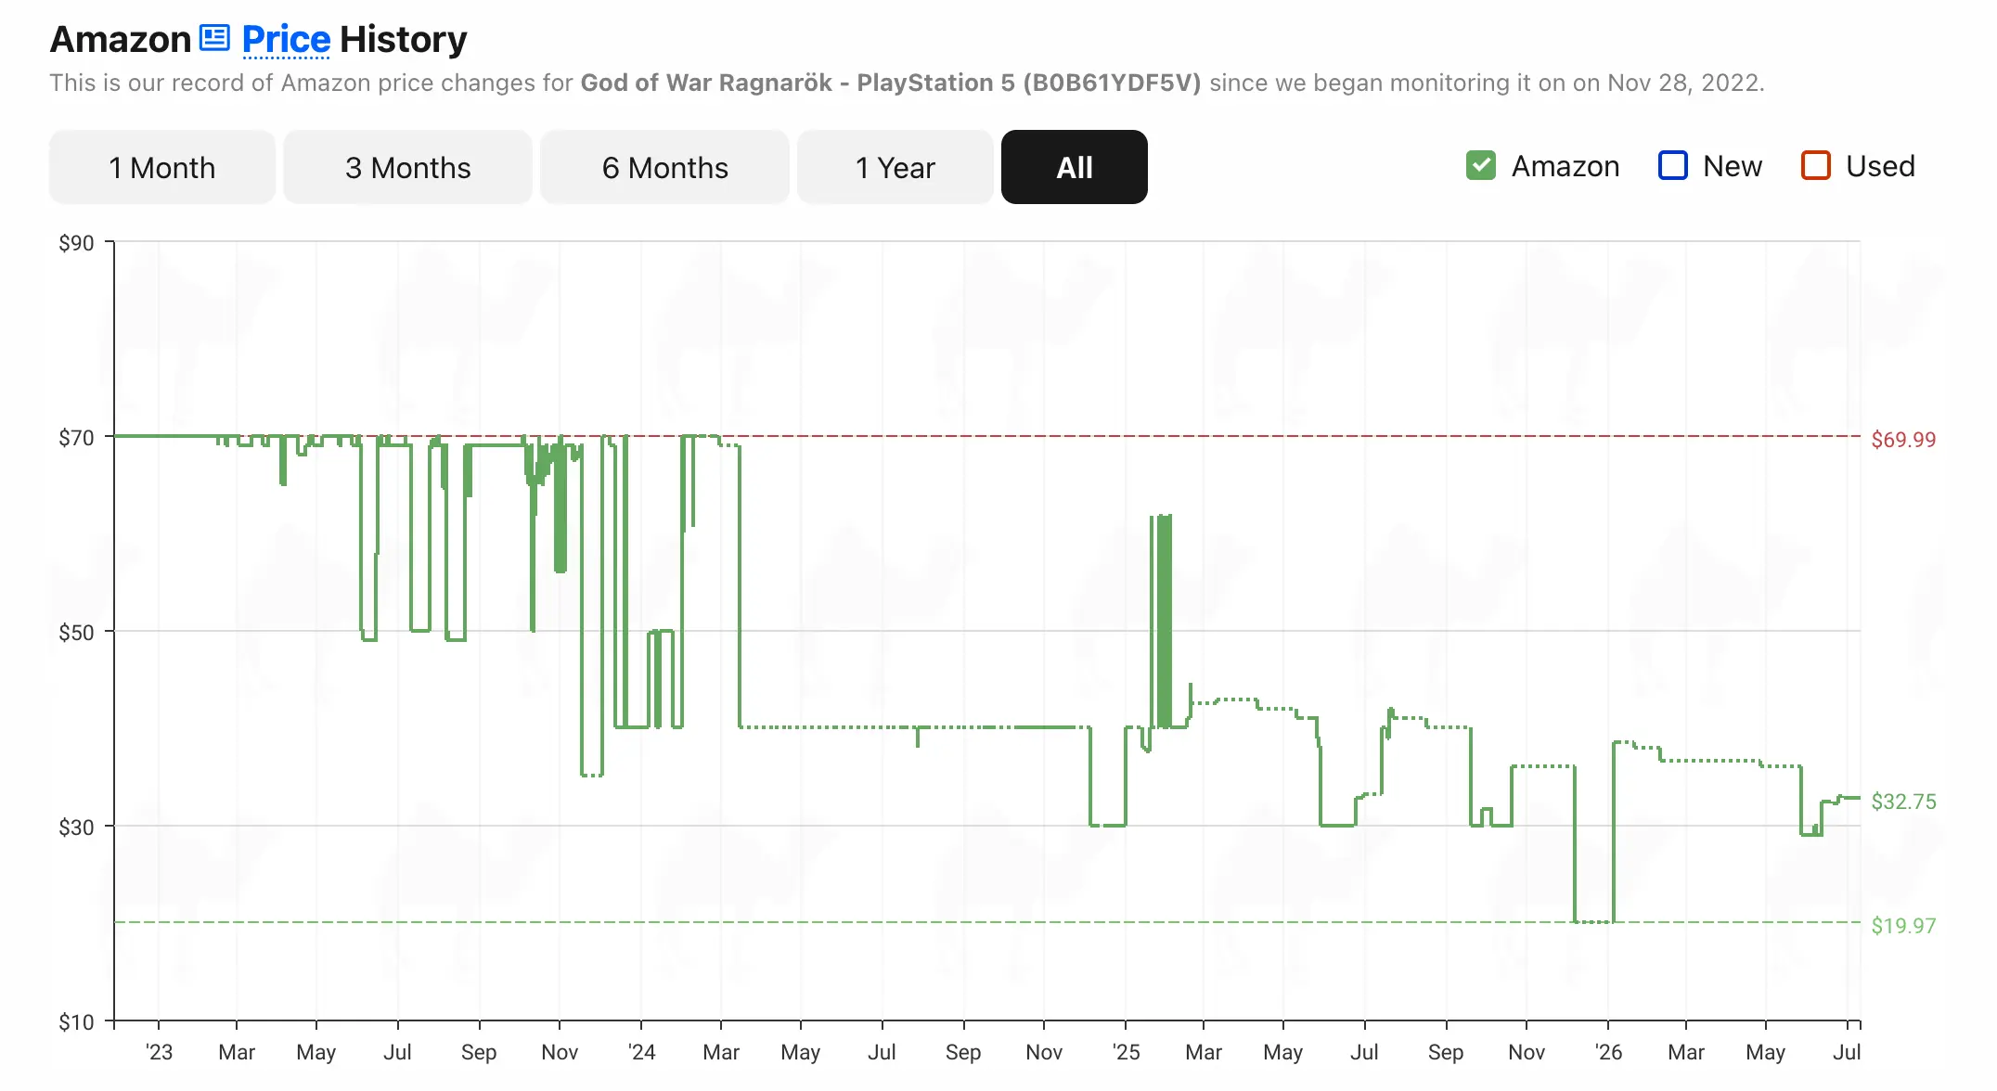This screenshot has height=1091, width=1997.
Task: Click the Amazon checkbox label text
Action: coord(1565,166)
